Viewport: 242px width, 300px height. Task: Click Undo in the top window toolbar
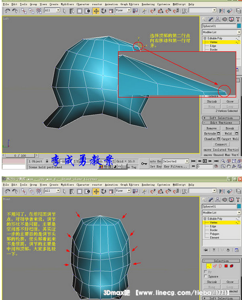tap(7, 11)
